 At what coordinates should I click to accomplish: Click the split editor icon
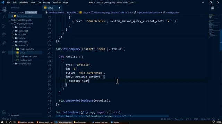213,8
